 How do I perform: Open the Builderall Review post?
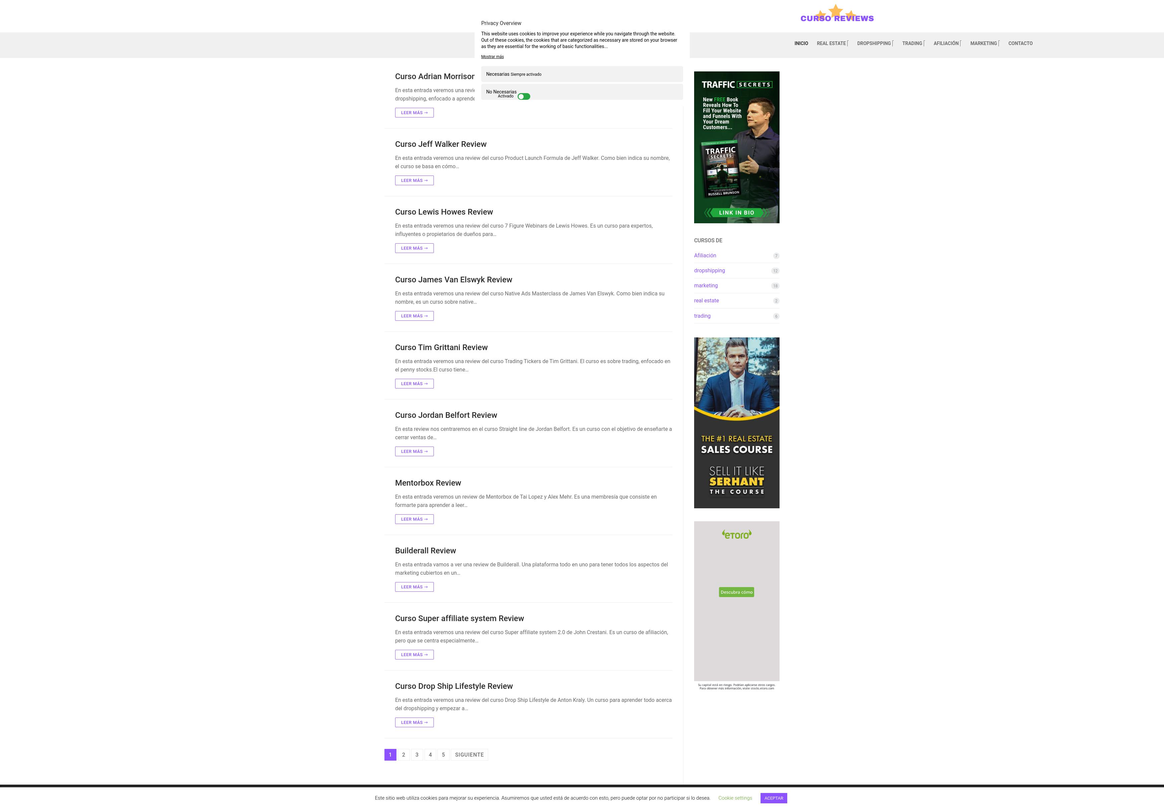(426, 551)
